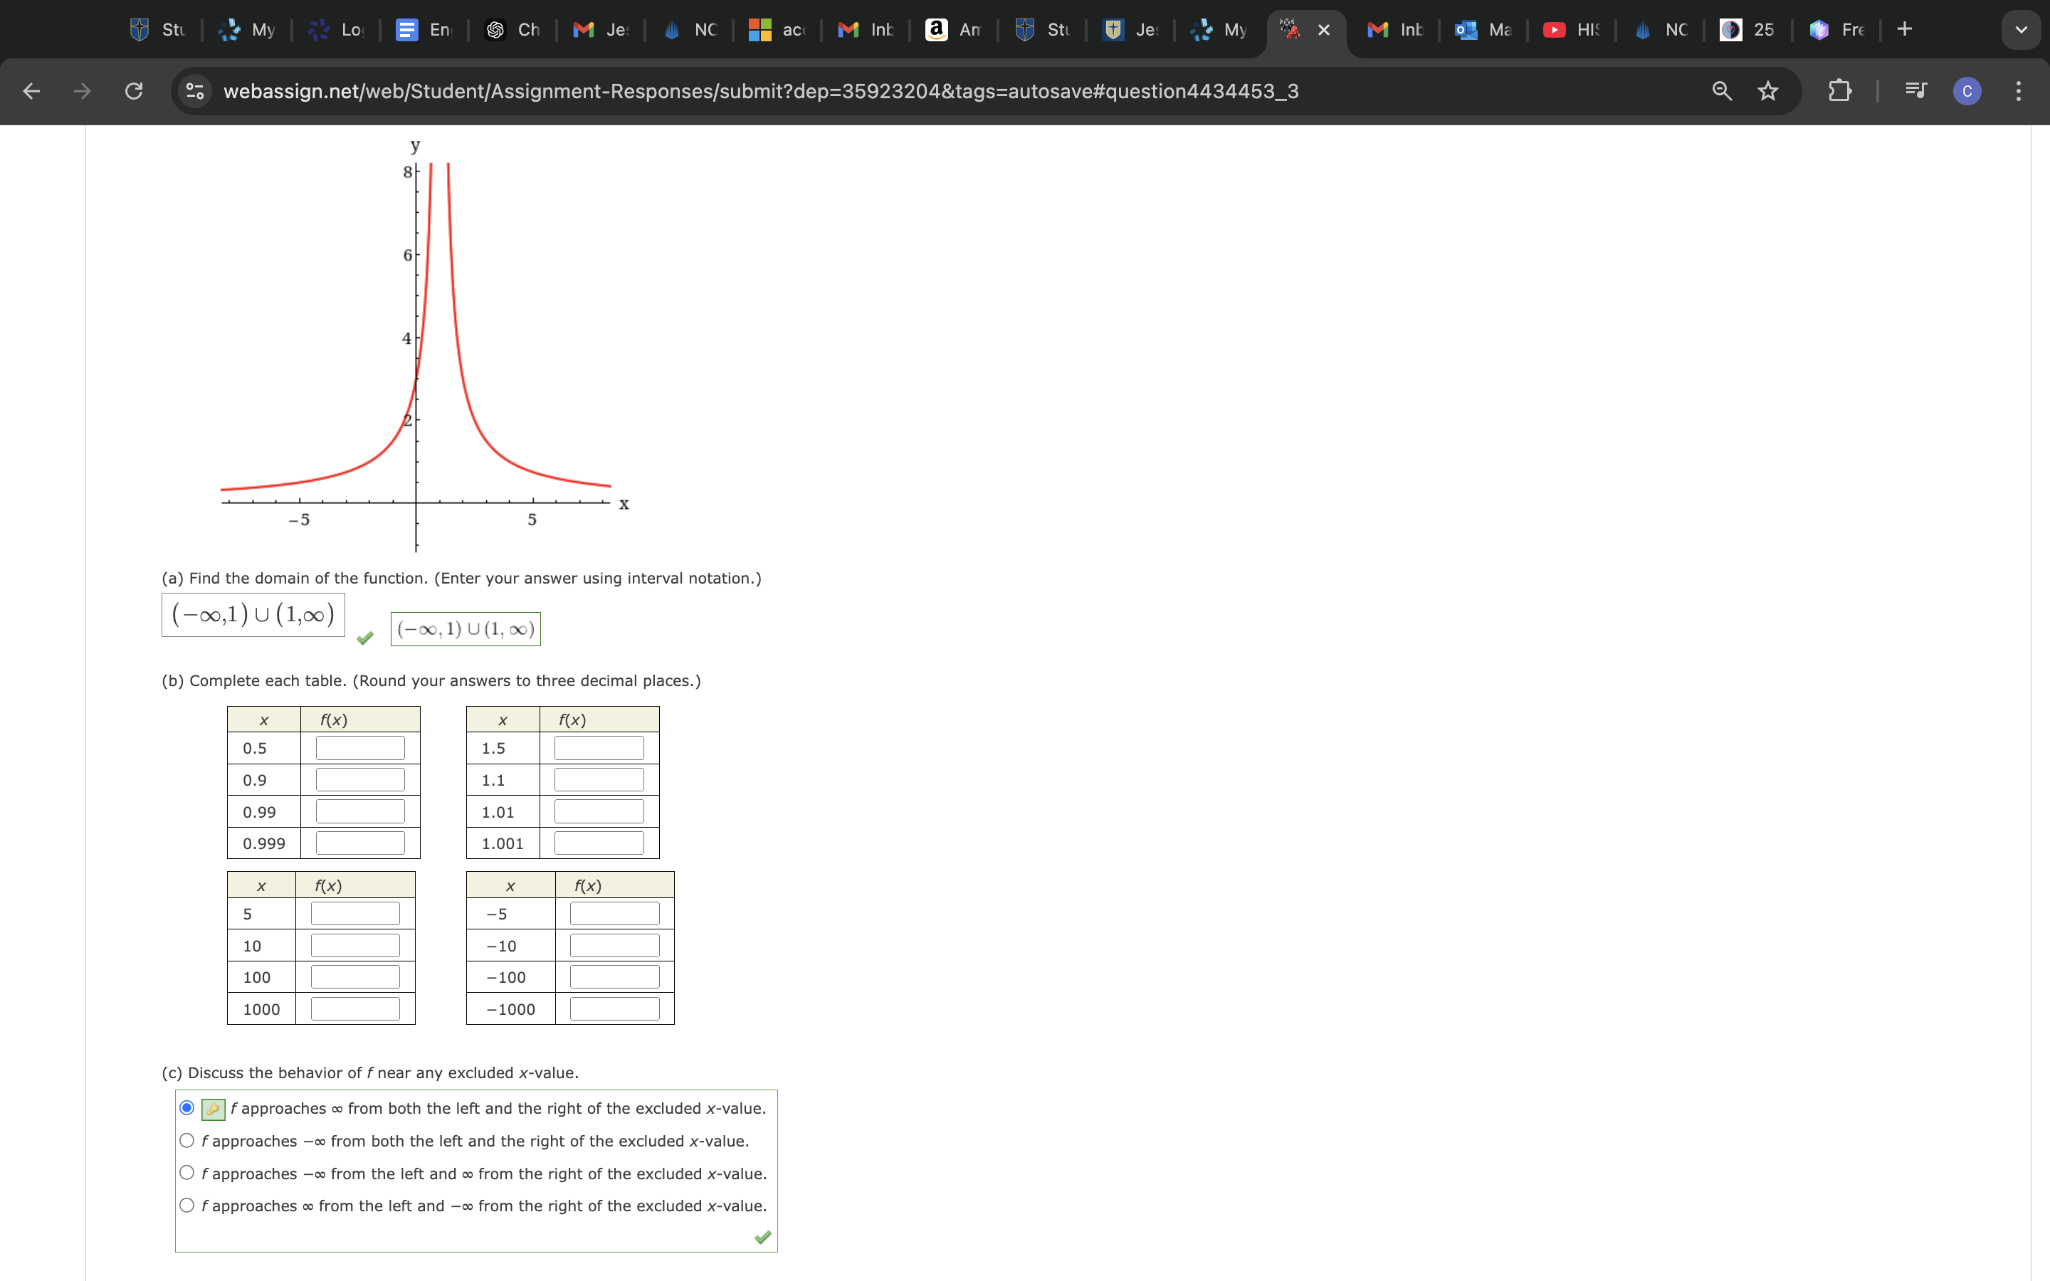
Task: Click f(x) input for x = 0.999
Action: [x=360, y=843]
